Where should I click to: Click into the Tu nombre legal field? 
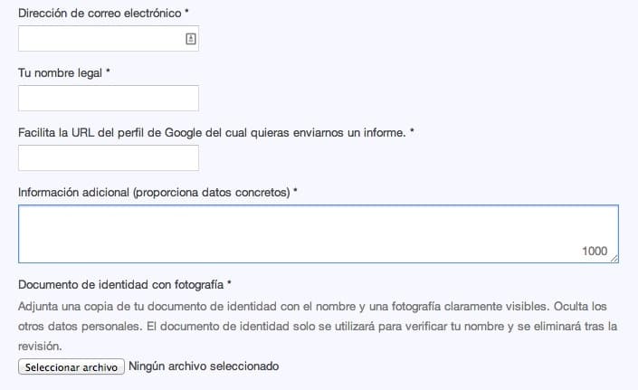[108, 99]
